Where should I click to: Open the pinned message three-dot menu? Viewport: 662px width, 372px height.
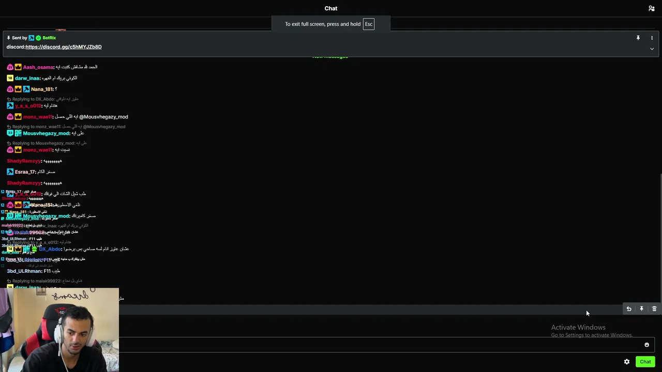coord(652,38)
